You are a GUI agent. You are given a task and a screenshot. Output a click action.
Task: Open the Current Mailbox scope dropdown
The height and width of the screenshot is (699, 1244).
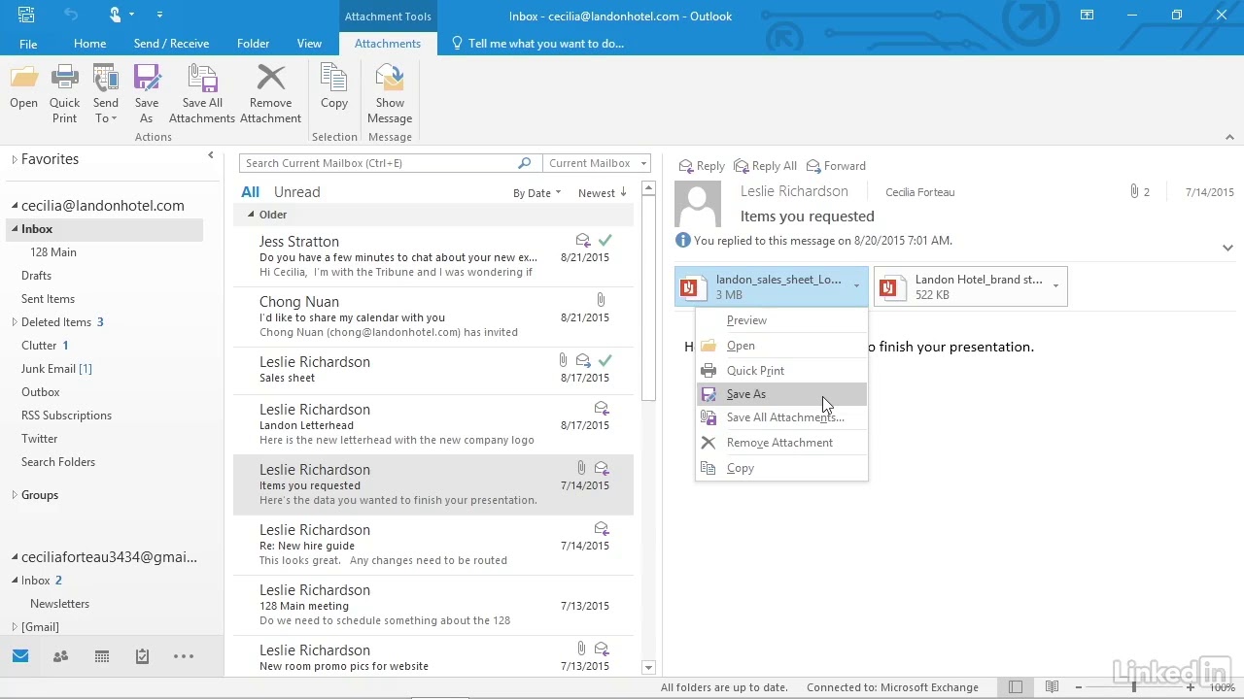click(596, 163)
